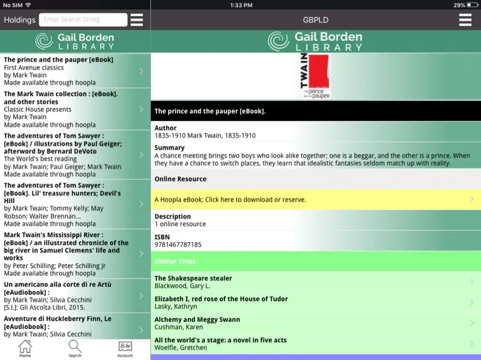Select Avventure di Huckleberry Finn audiobook title
Viewport: 481px width, 360px height.
click(58, 323)
